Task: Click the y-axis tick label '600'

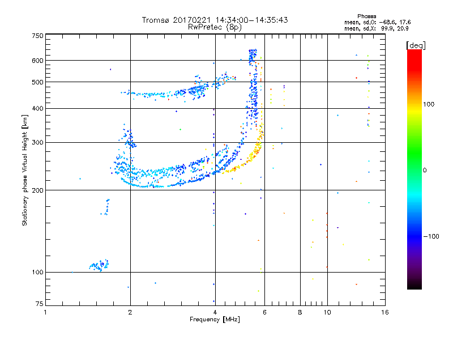Action: (x=38, y=61)
